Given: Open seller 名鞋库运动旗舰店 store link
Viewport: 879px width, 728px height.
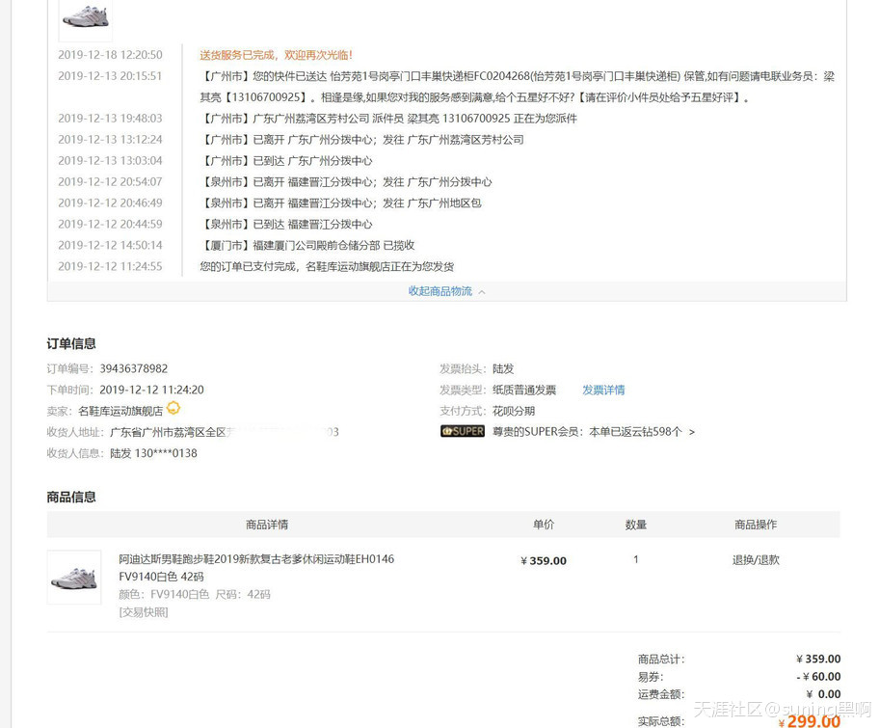Looking at the screenshot, I should [120, 411].
